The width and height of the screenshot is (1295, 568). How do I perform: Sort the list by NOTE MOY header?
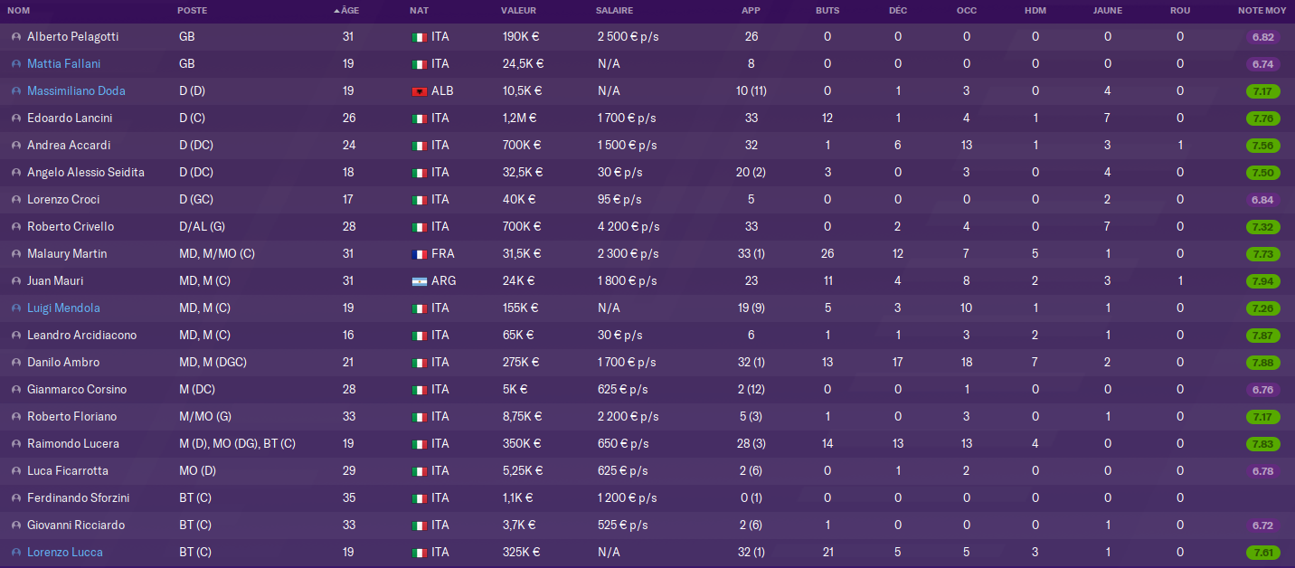(x=1262, y=11)
